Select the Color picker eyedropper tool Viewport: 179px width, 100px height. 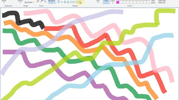tap(41, 1)
